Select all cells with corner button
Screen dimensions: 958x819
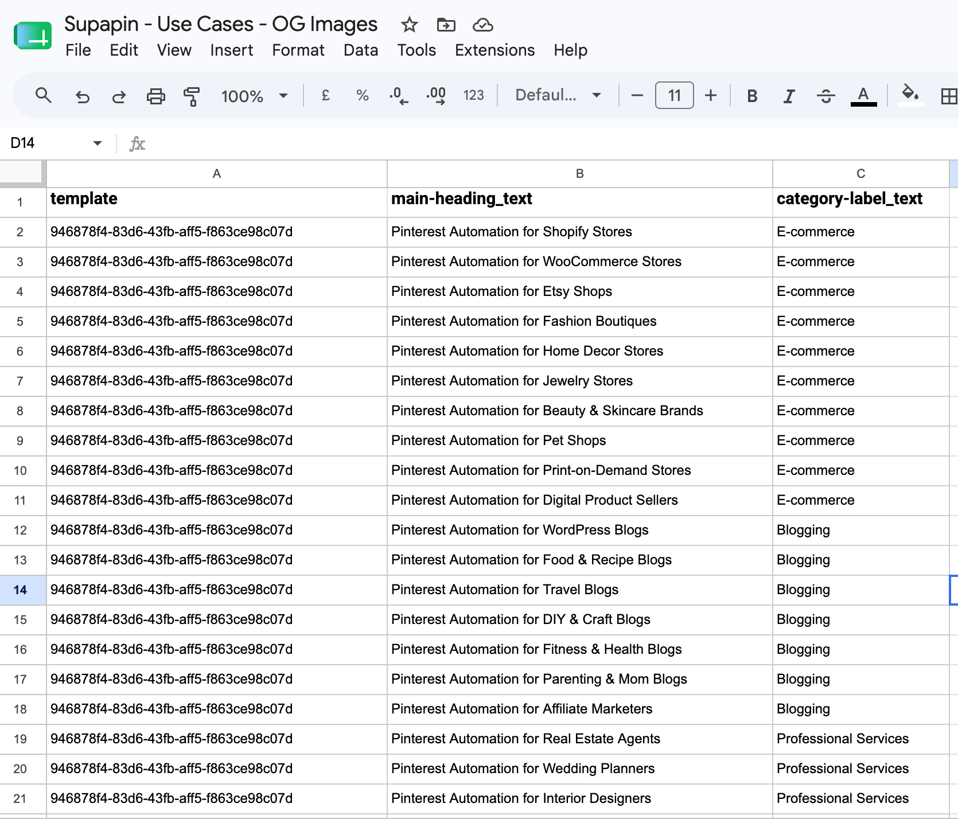pos(23,174)
